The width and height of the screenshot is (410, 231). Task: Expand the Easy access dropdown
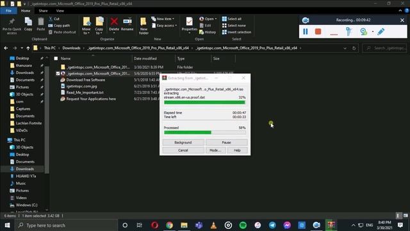(176, 26)
